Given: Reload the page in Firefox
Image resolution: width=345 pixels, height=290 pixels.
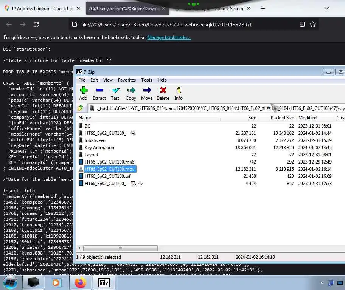Looking at the screenshot, I should [x=36, y=25].
